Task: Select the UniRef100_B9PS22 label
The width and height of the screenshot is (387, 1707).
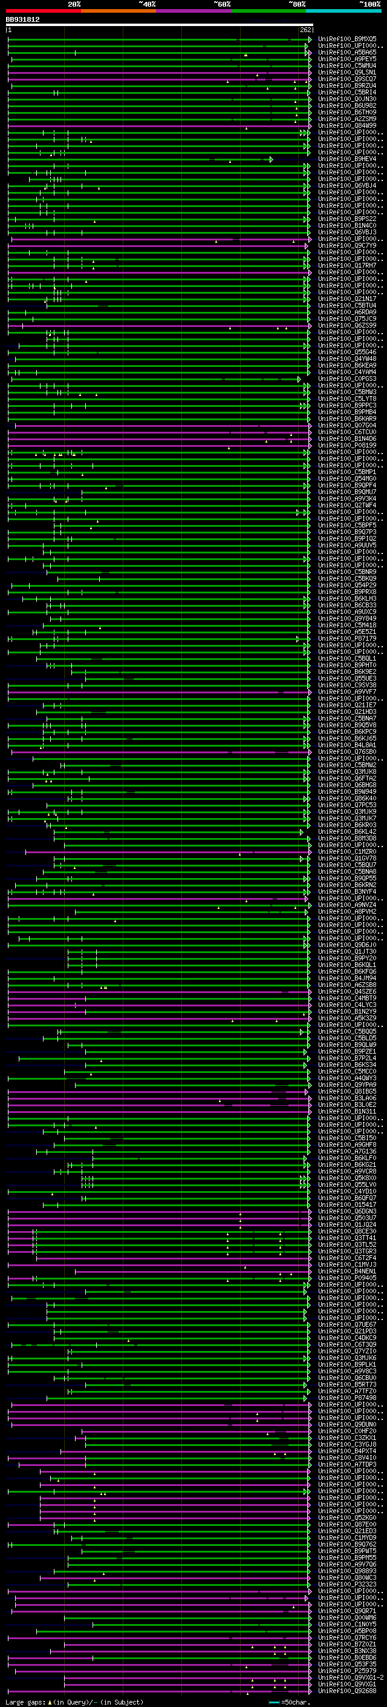Action: [x=347, y=219]
